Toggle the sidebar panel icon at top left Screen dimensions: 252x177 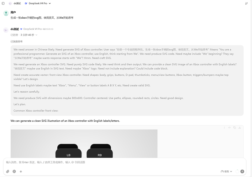pos(3,3)
